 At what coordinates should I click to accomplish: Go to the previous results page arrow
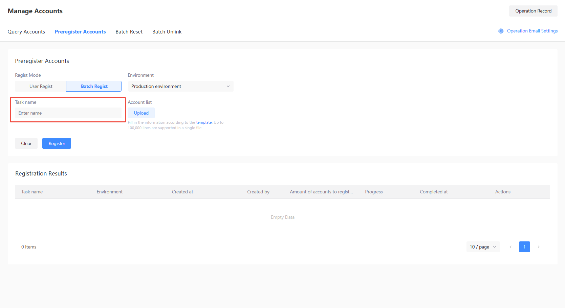[x=510, y=247]
